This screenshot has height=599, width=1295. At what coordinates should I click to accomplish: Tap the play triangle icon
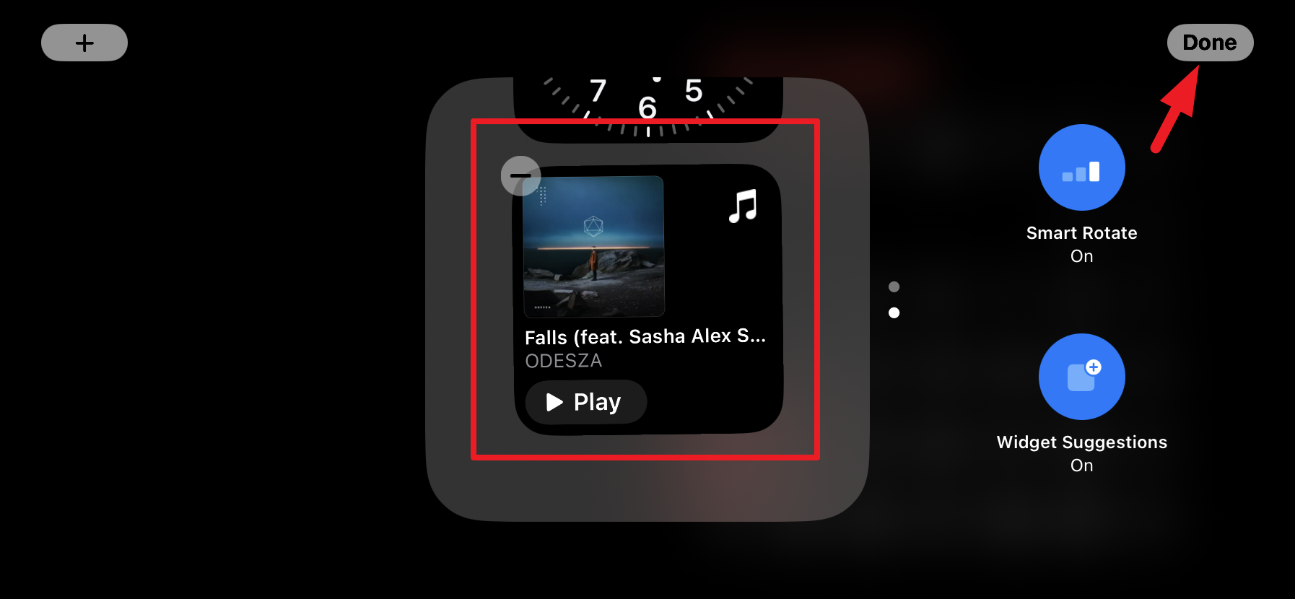554,402
